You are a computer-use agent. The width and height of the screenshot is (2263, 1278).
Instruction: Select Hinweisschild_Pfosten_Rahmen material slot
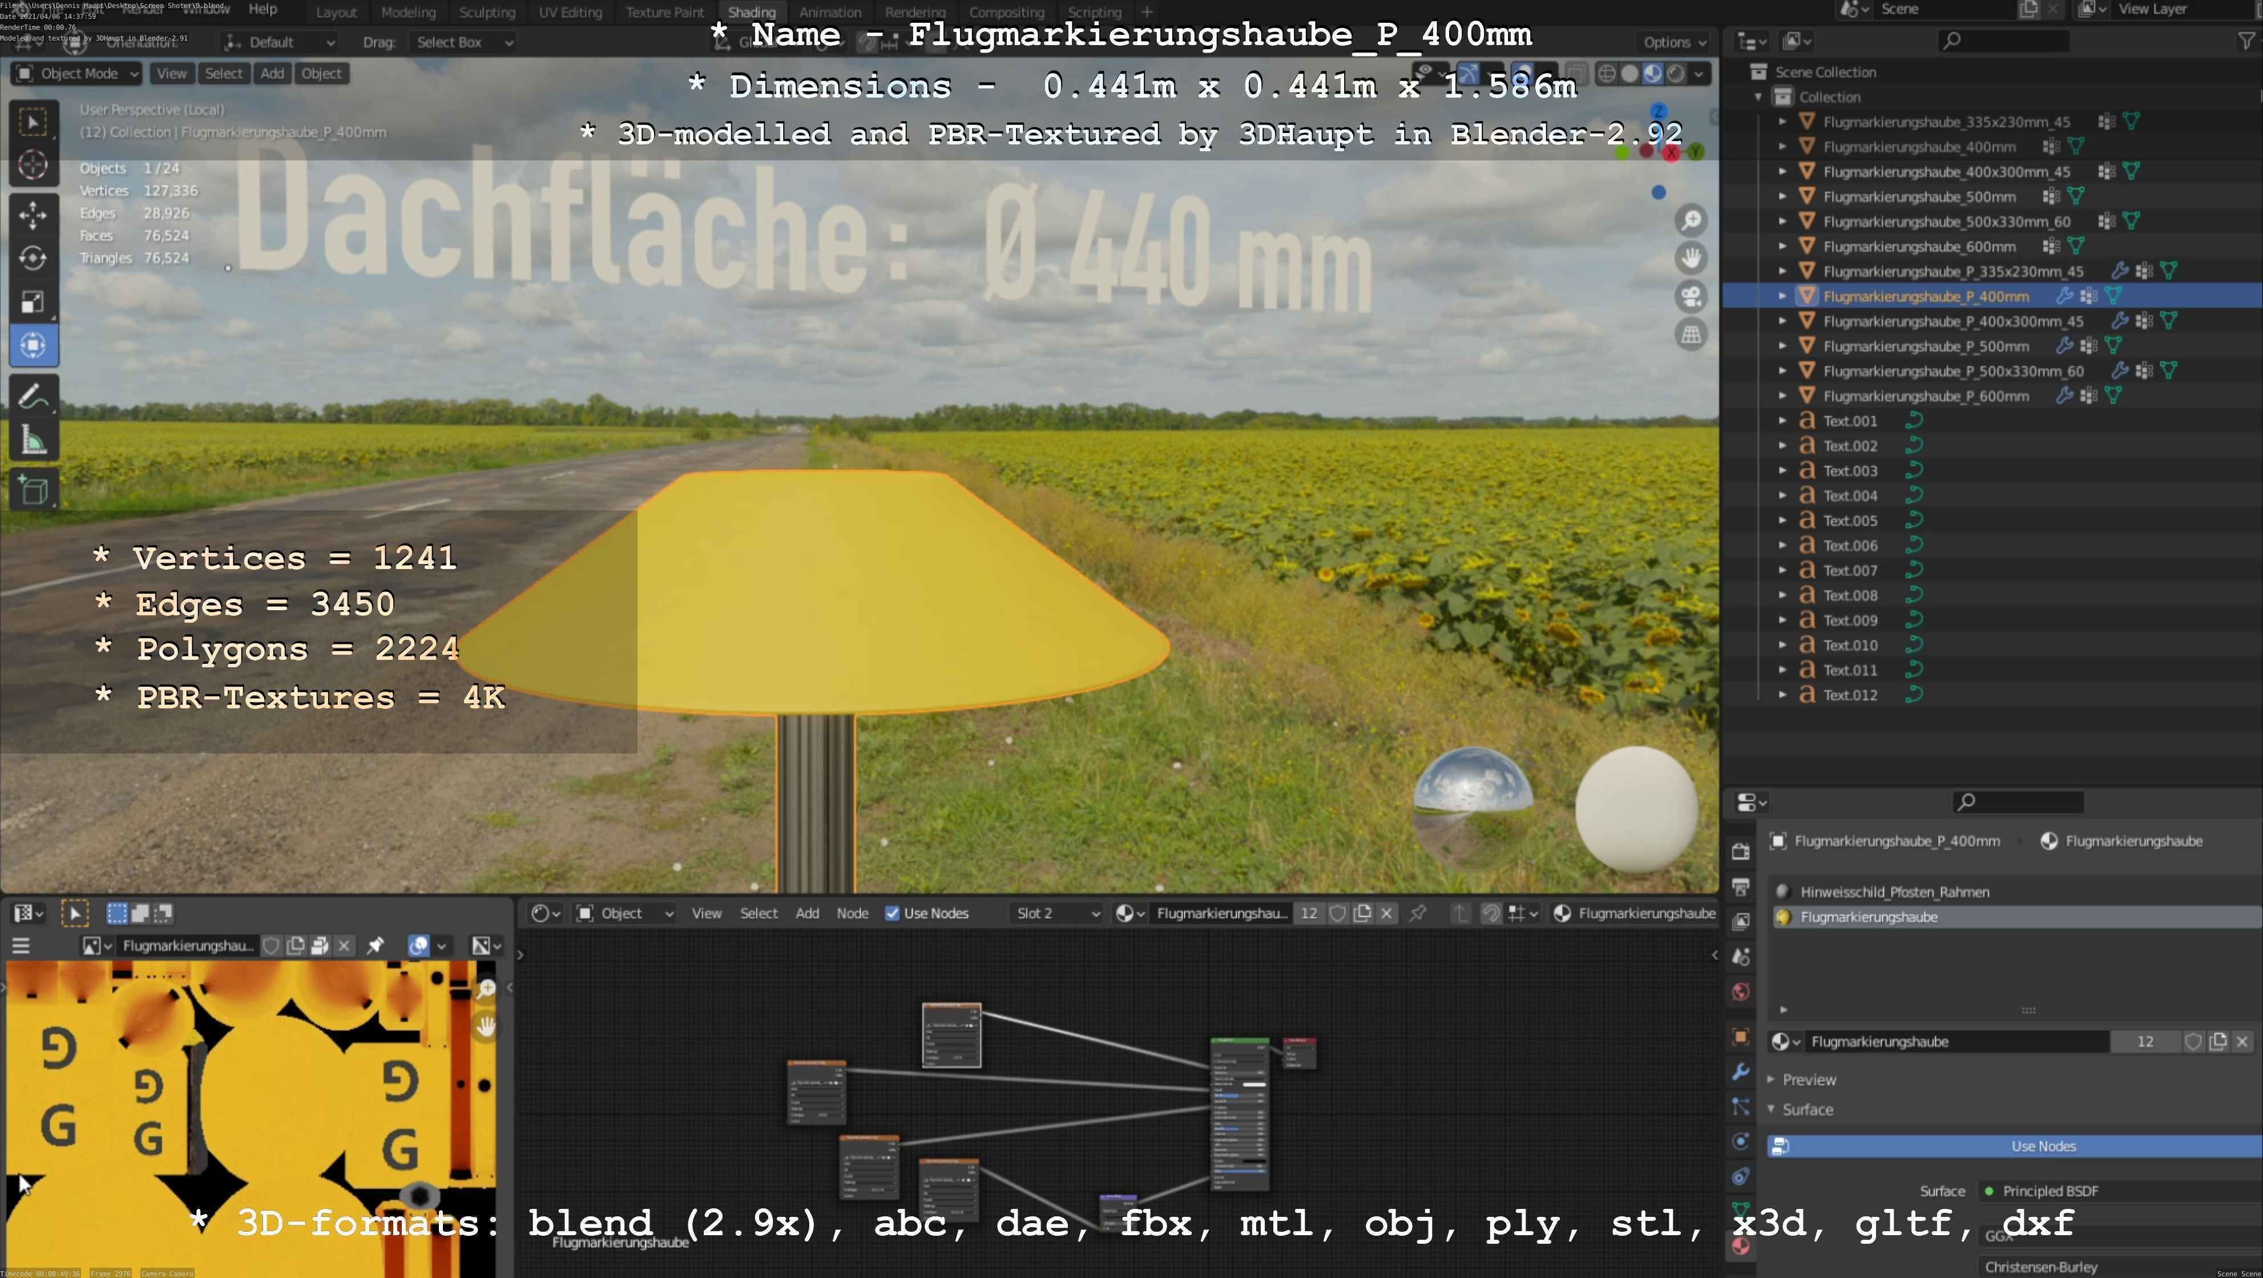[2014, 892]
